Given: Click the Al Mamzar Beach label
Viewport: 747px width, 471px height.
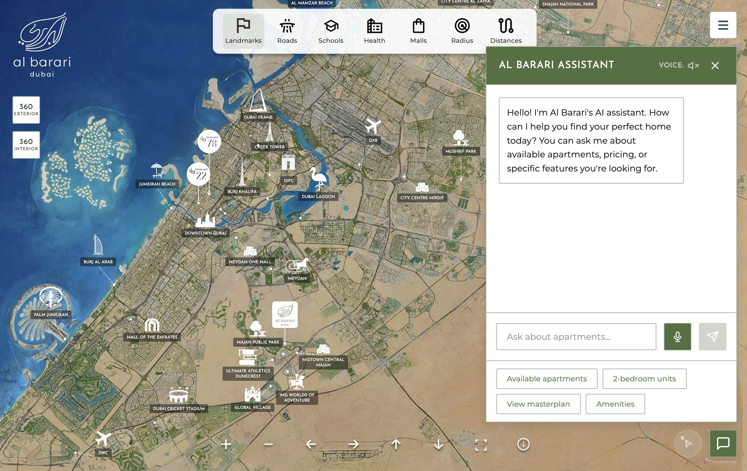Looking at the screenshot, I should click(x=312, y=3).
